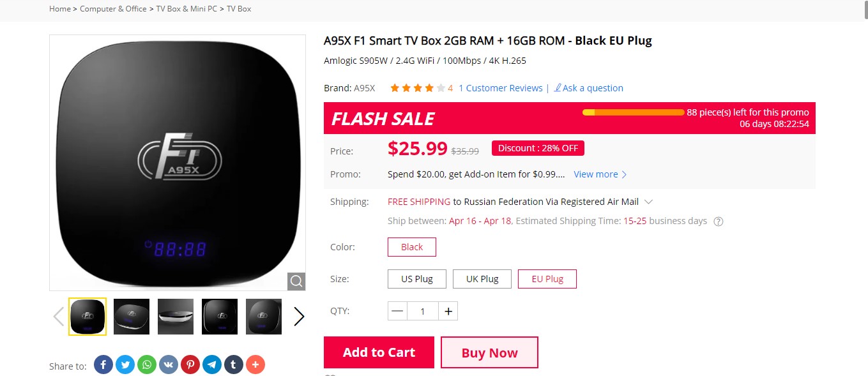
Task: Click the magnifier zoom icon on product image
Action: pyautogui.click(x=296, y=281)
